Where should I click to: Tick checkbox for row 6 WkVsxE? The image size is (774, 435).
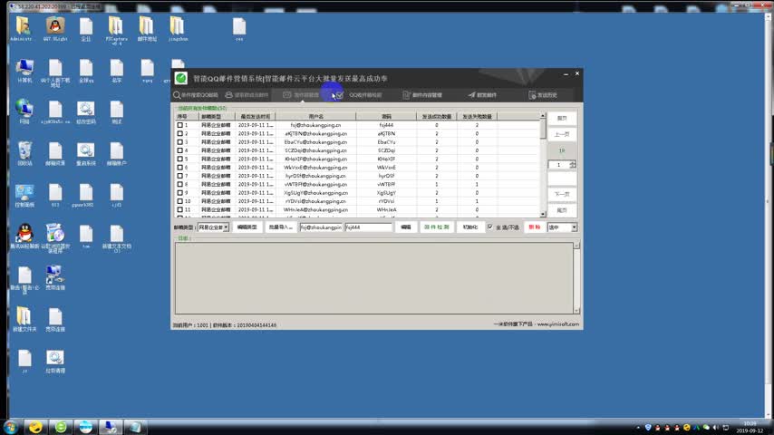[180, 168]
